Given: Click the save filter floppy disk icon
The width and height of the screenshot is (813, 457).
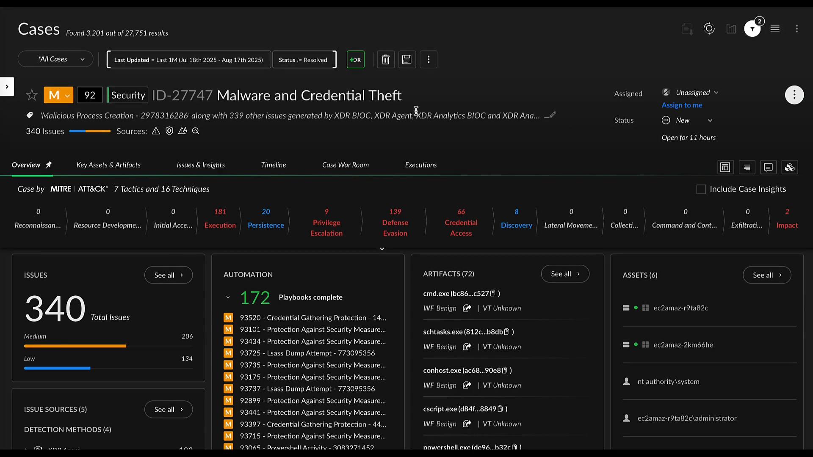Looking at the screenshot, I should pos(407,60).
